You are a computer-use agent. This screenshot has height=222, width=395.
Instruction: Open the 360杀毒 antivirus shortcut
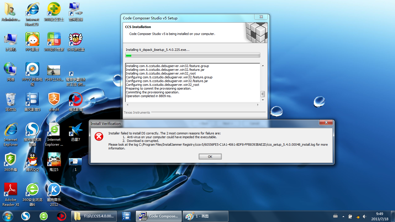[11, 162]
